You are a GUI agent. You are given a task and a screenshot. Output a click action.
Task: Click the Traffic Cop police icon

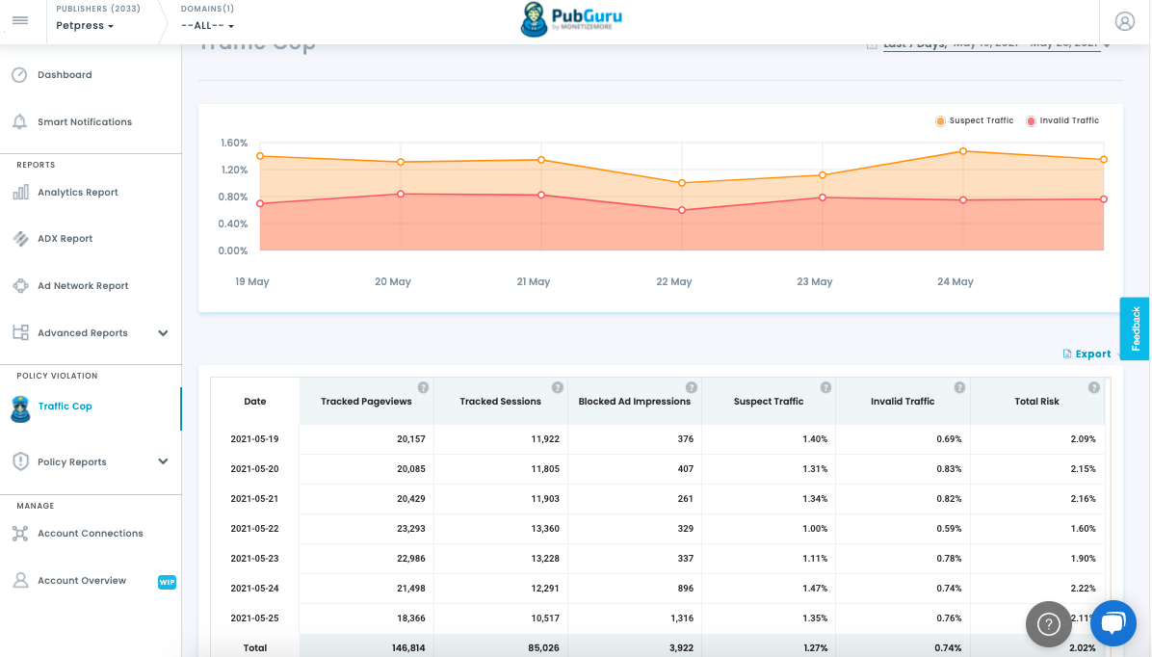[x=20, y=408]
